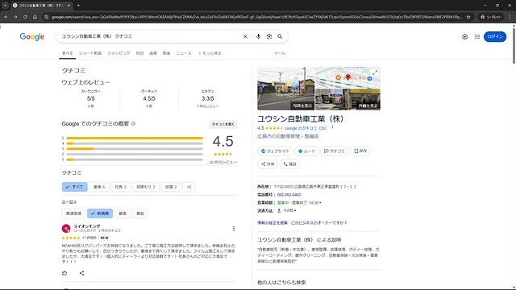
Task: Sort reviews by 最高 rating
Action: pyautogui.click(x=123, y=213)
